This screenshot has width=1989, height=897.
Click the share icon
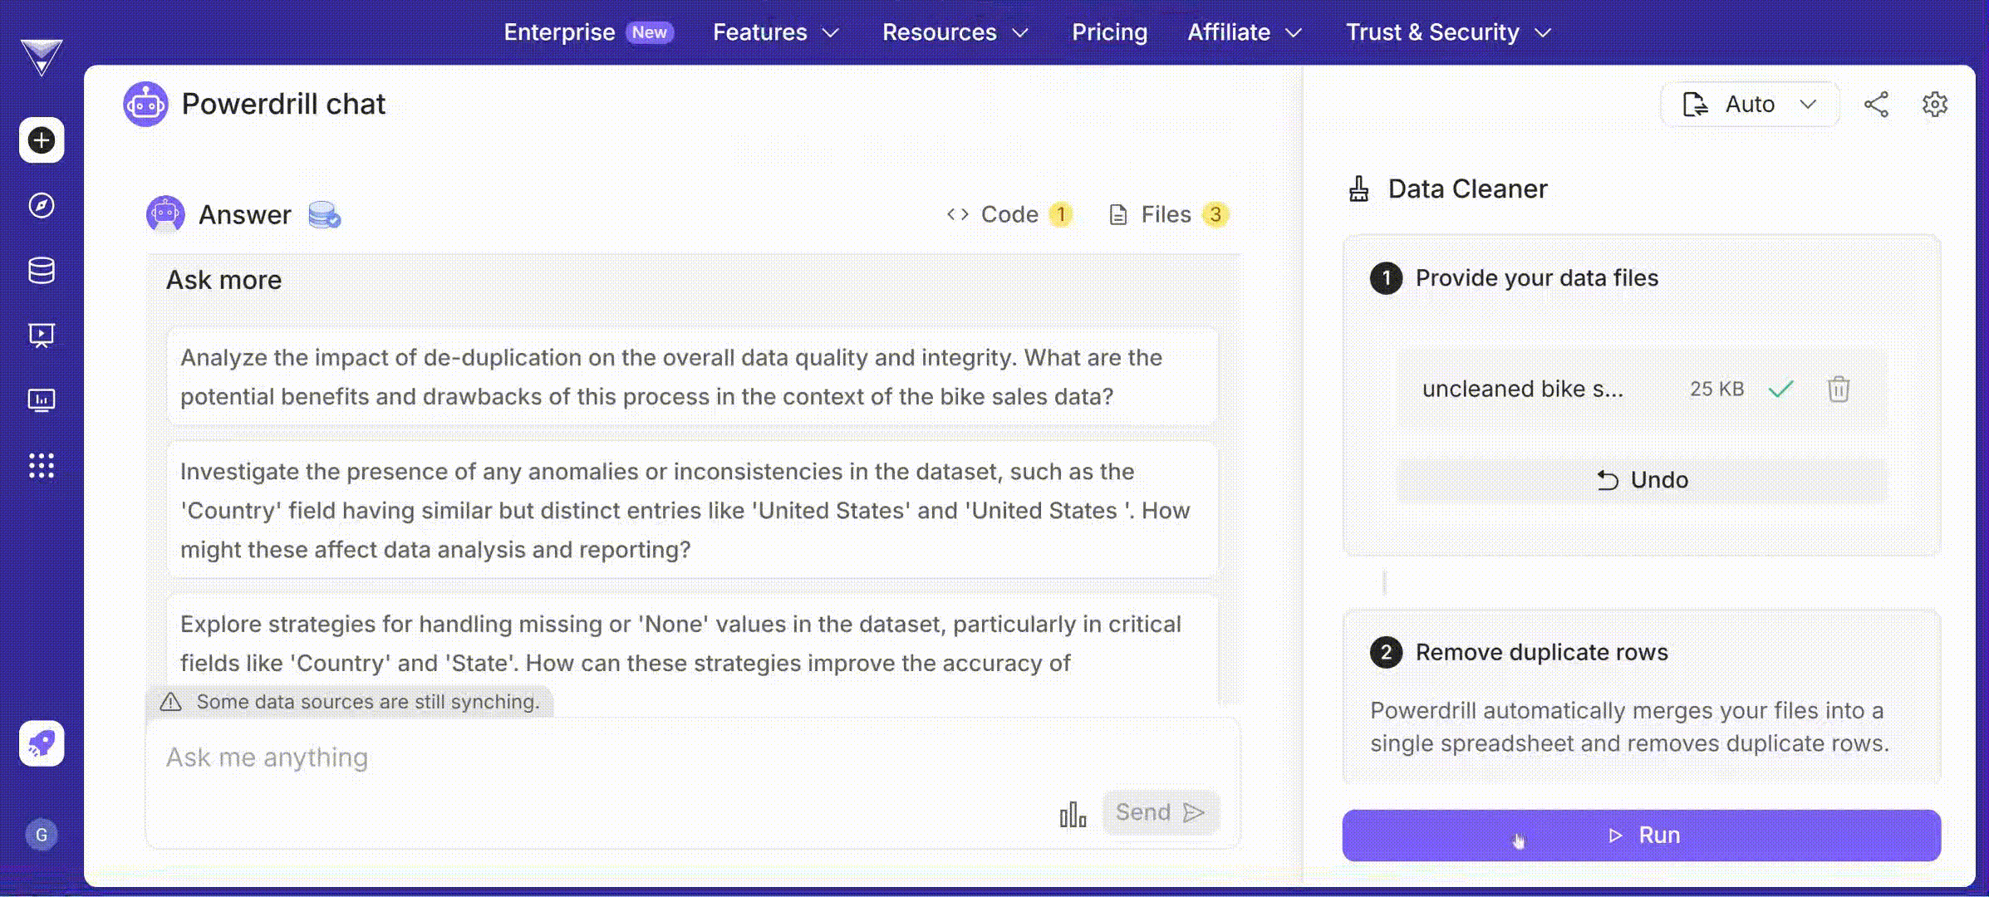tap(1876, 105)
